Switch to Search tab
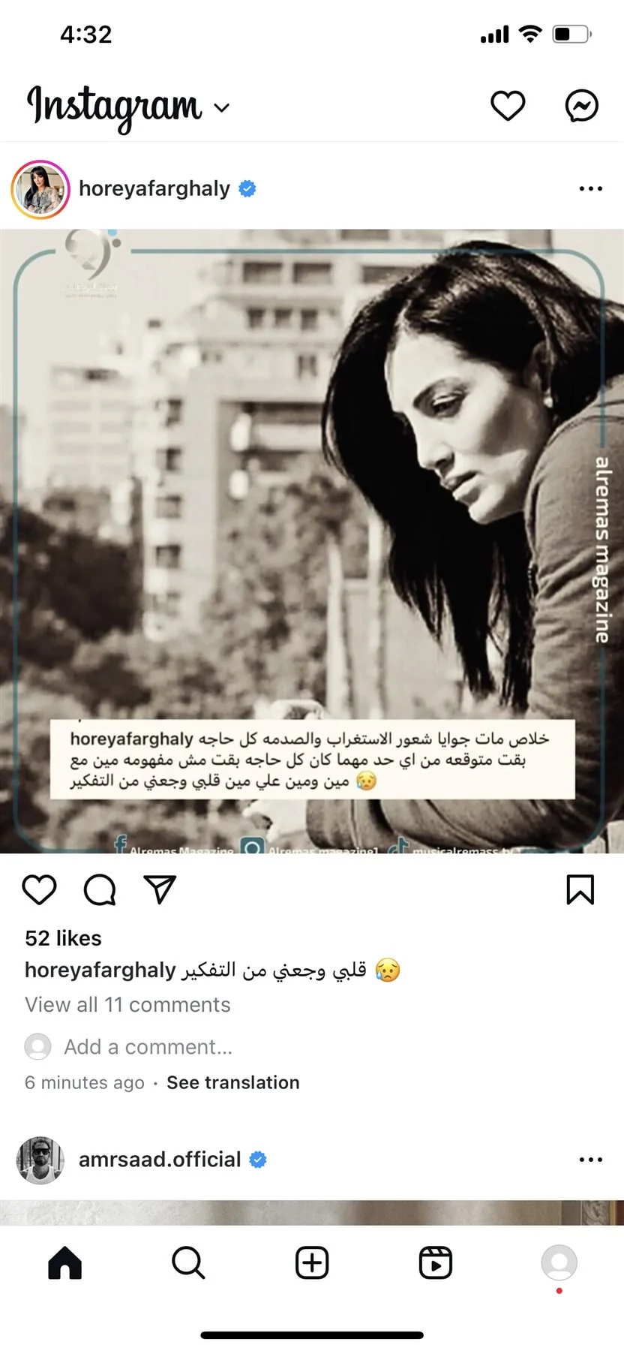 pos(188,1262)
